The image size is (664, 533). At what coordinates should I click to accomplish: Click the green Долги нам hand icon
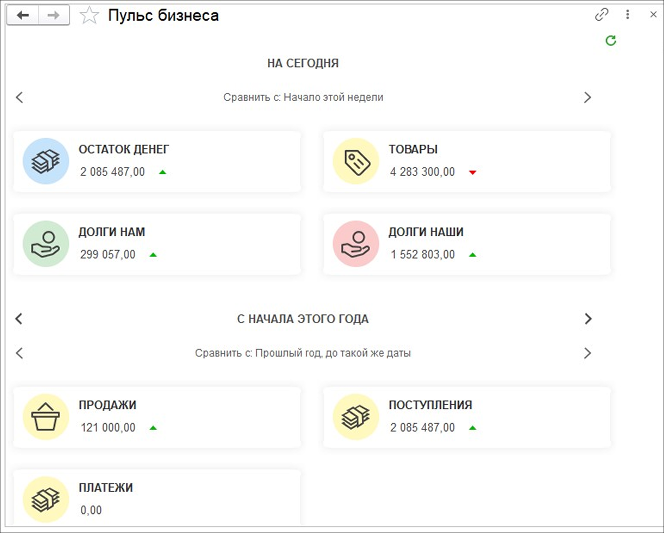tap(46, 244)
